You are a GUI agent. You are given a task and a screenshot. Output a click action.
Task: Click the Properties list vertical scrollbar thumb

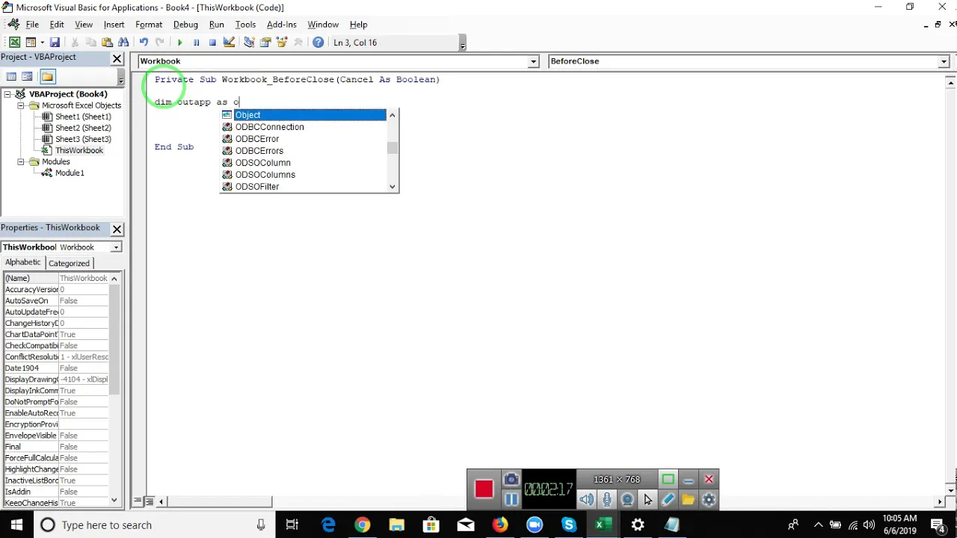pyautogui.click(x=114, y=338)
